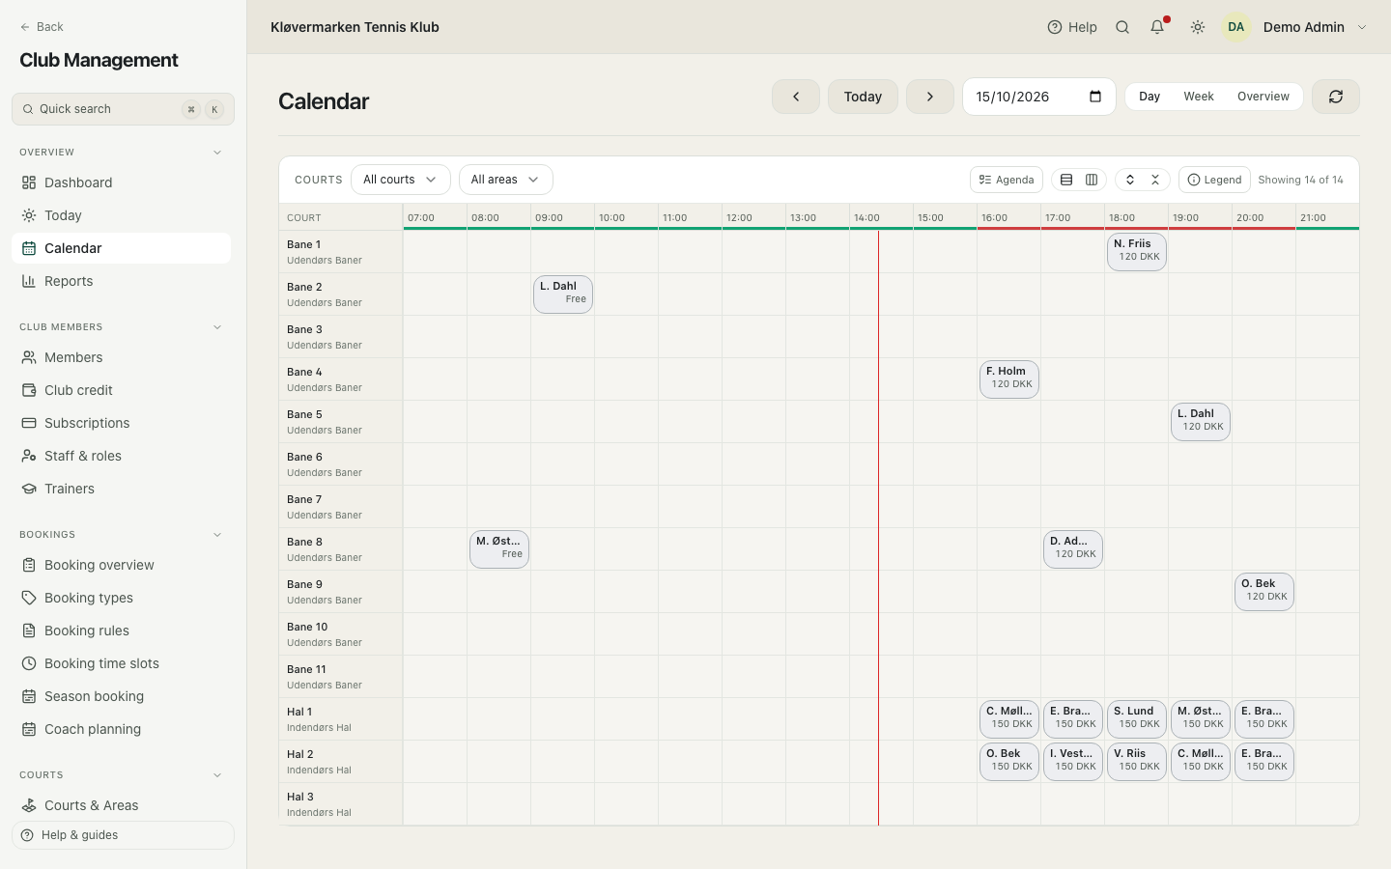Go to previous day arrow
Screen dimensions: 1391x869
(x=796, y=97)
